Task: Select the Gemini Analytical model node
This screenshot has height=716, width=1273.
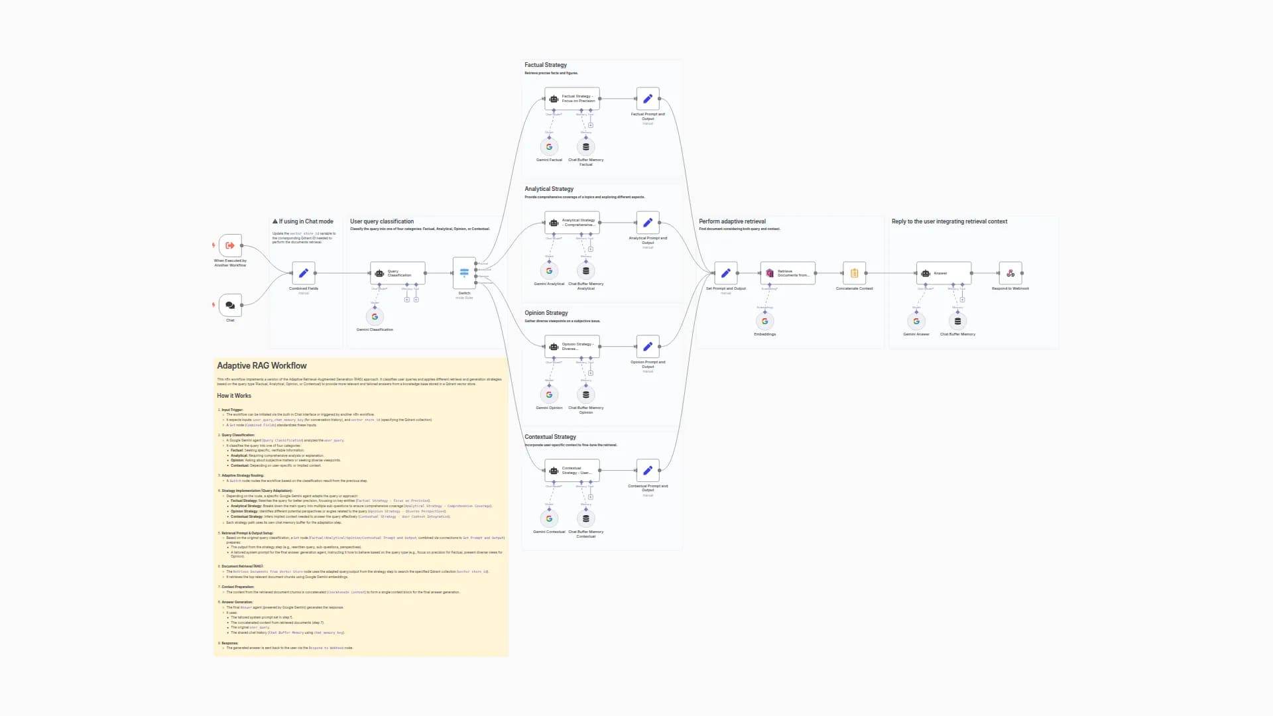Action: coord(549,271)
